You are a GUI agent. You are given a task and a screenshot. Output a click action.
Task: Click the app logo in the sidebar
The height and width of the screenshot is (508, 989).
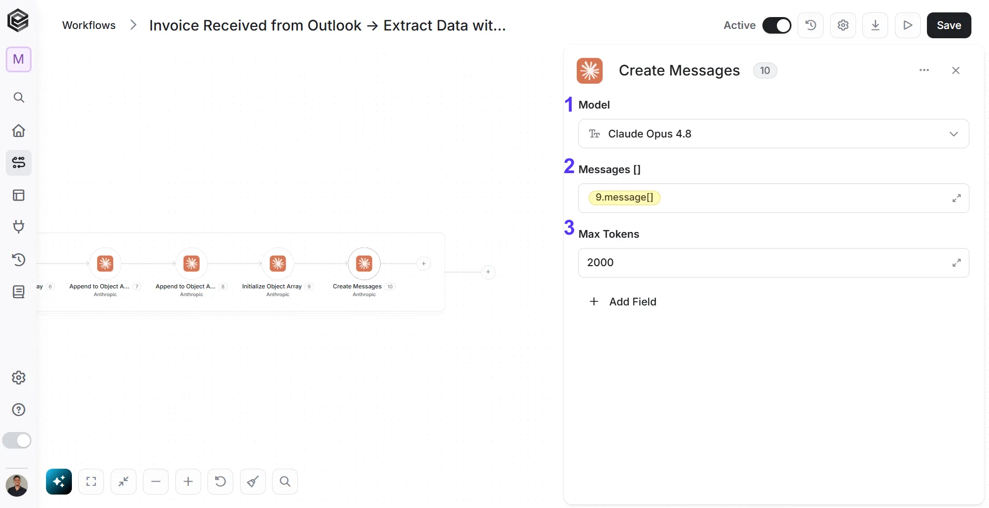(x=18, y=21)
